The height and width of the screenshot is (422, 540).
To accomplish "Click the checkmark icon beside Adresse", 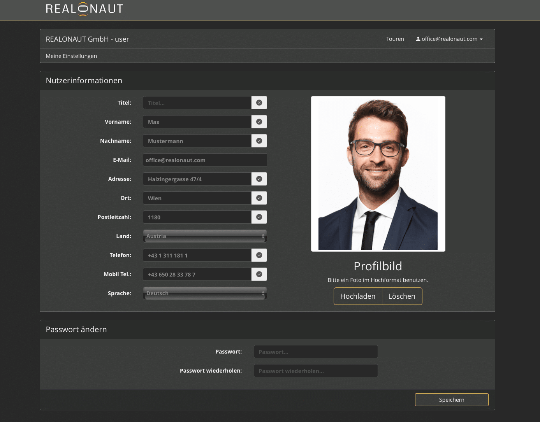I will point(259,179).
